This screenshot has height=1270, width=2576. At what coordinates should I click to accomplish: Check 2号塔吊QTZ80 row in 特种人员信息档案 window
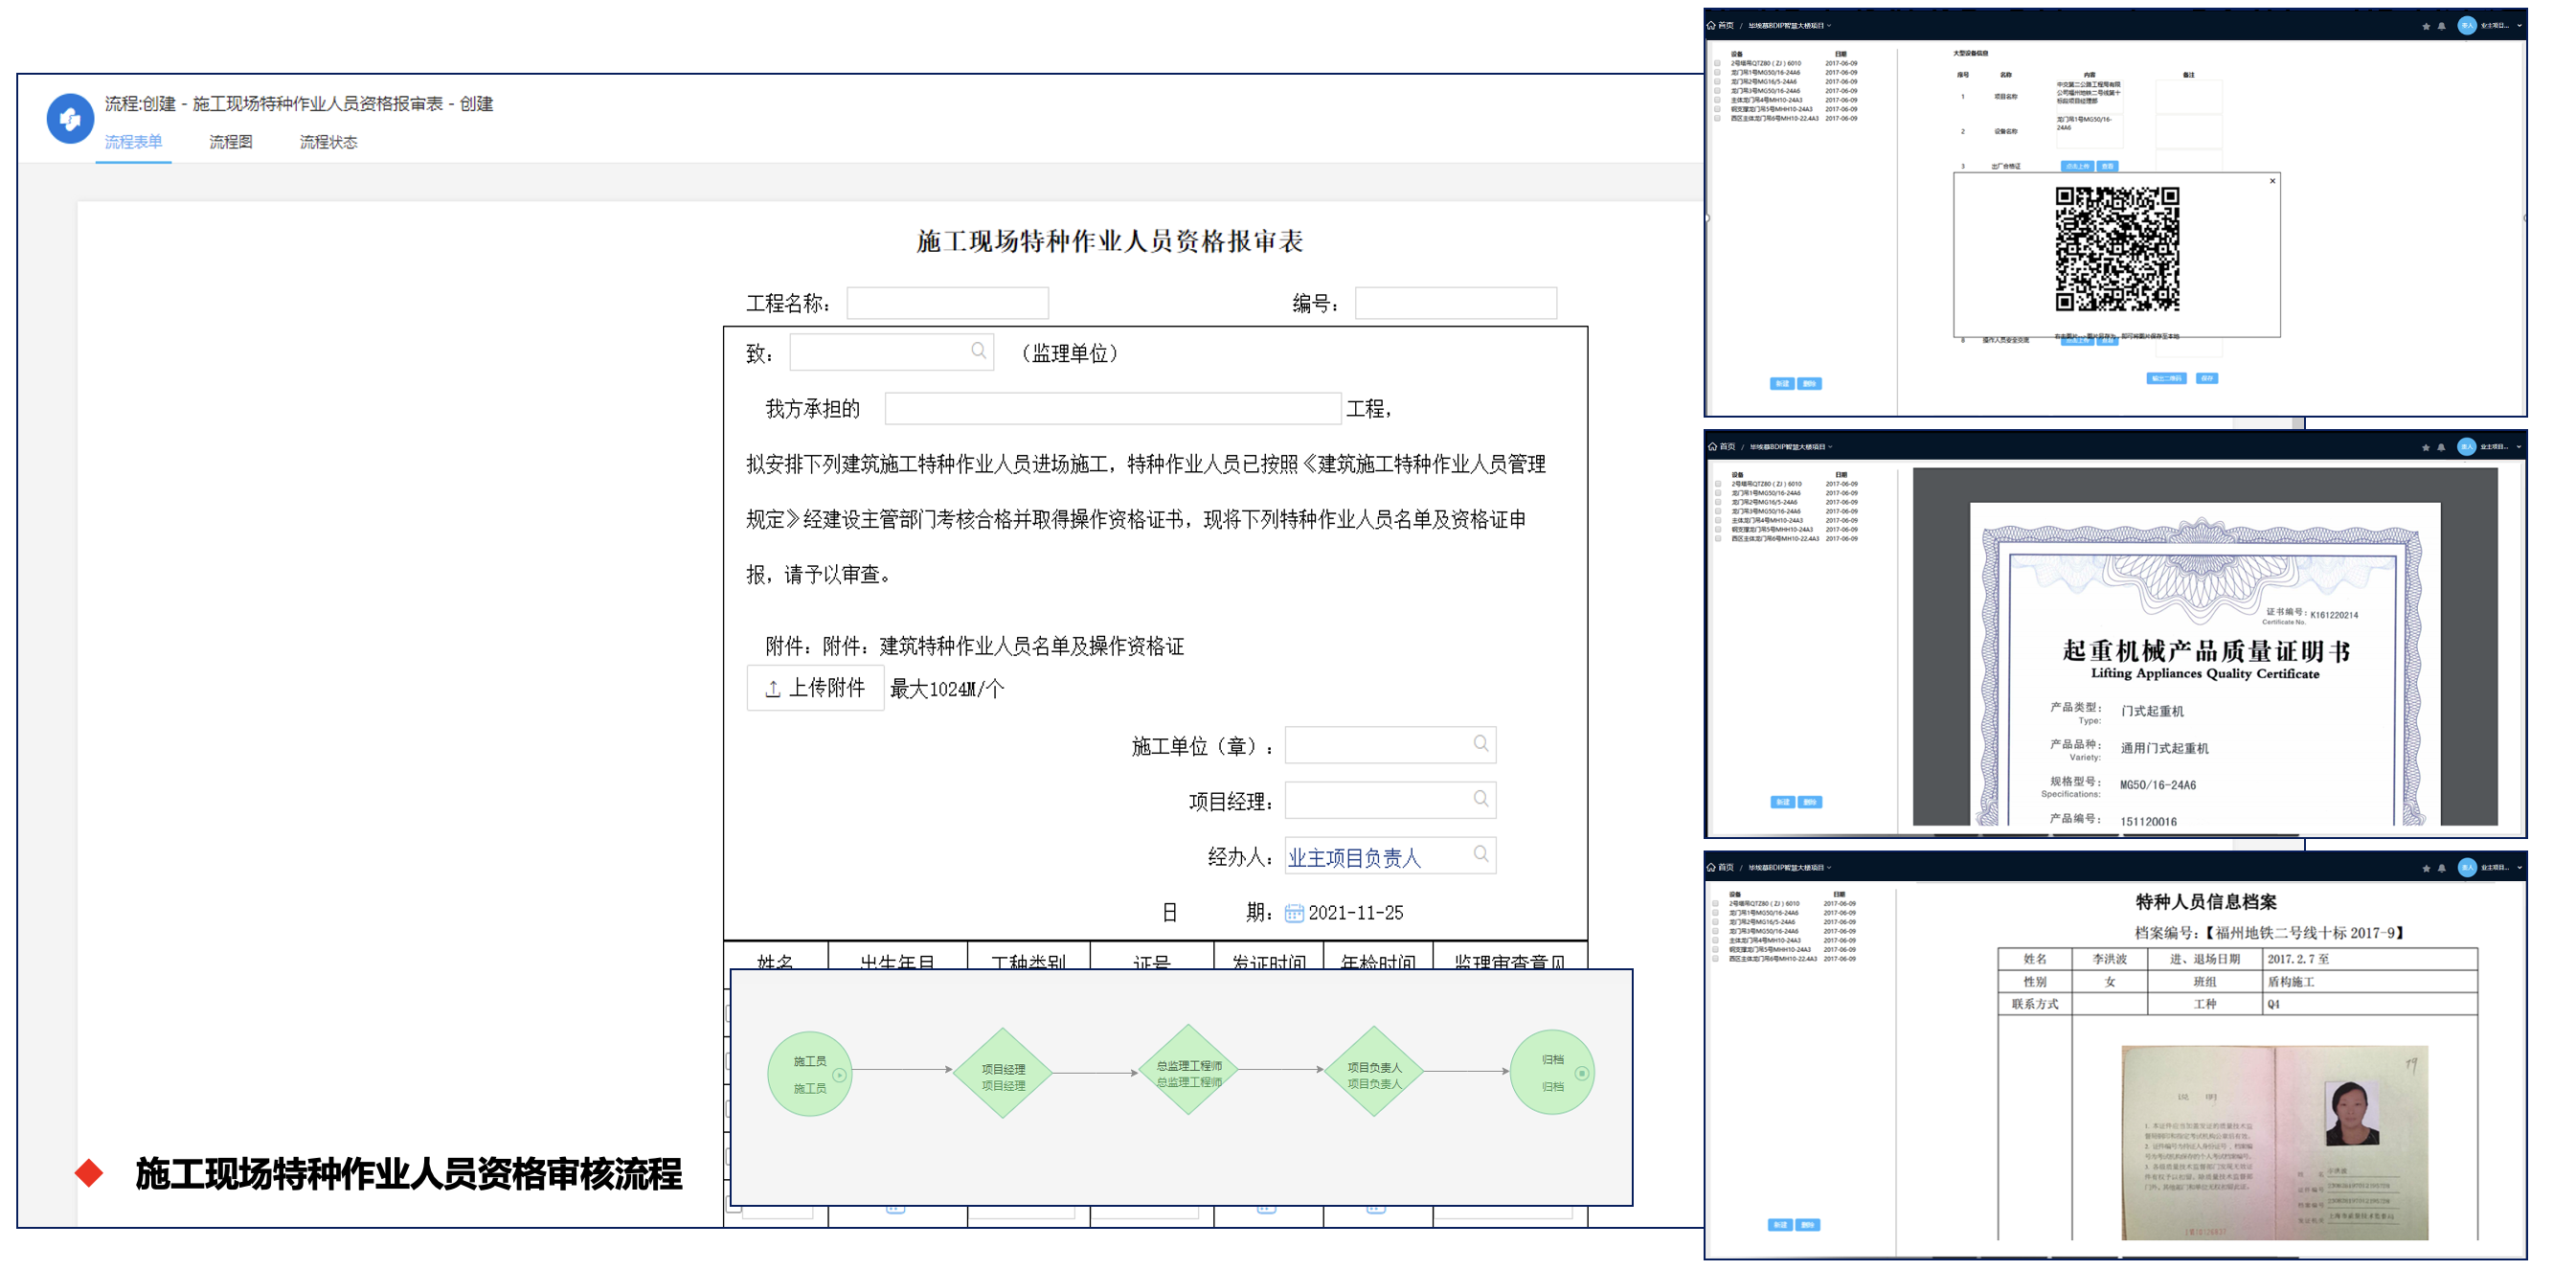coord(1716,904)
